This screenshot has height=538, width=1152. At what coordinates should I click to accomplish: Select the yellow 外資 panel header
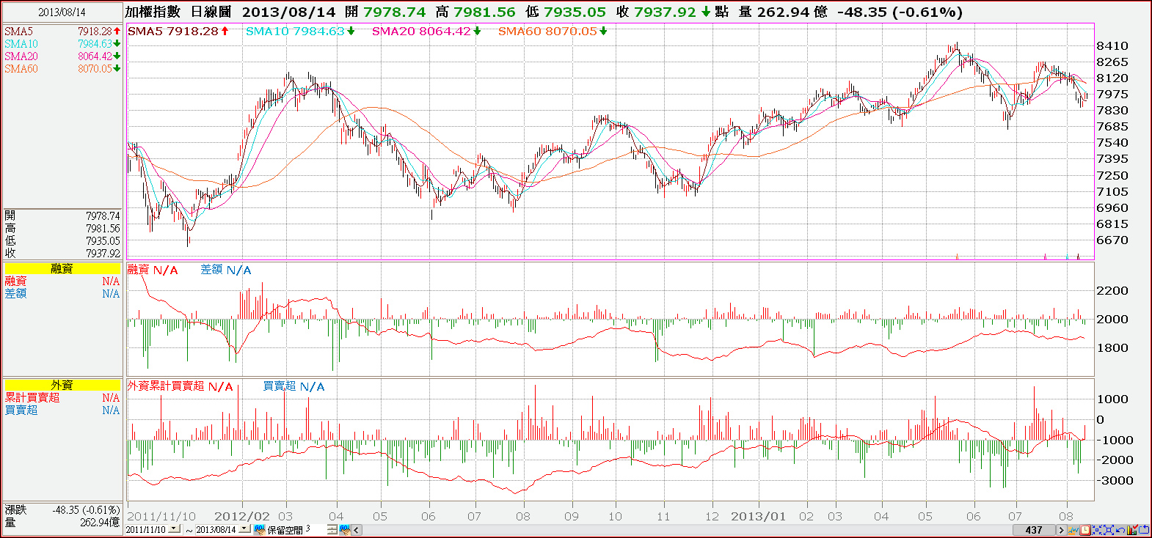62,385
